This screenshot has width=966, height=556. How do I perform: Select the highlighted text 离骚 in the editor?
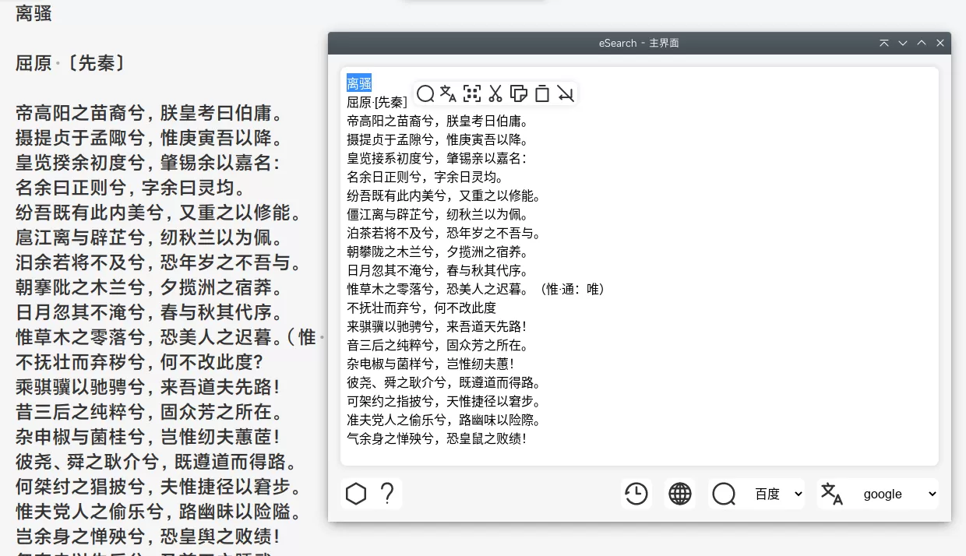(x=358, y=82)
